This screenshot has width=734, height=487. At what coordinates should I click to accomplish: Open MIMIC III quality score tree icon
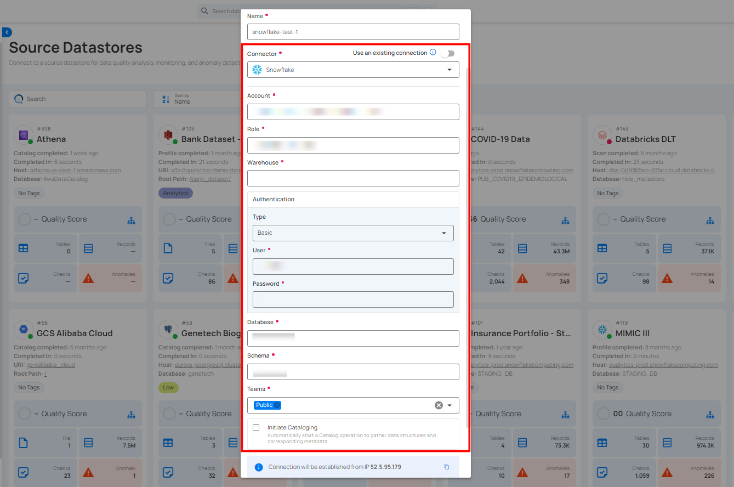coord(710,415)
